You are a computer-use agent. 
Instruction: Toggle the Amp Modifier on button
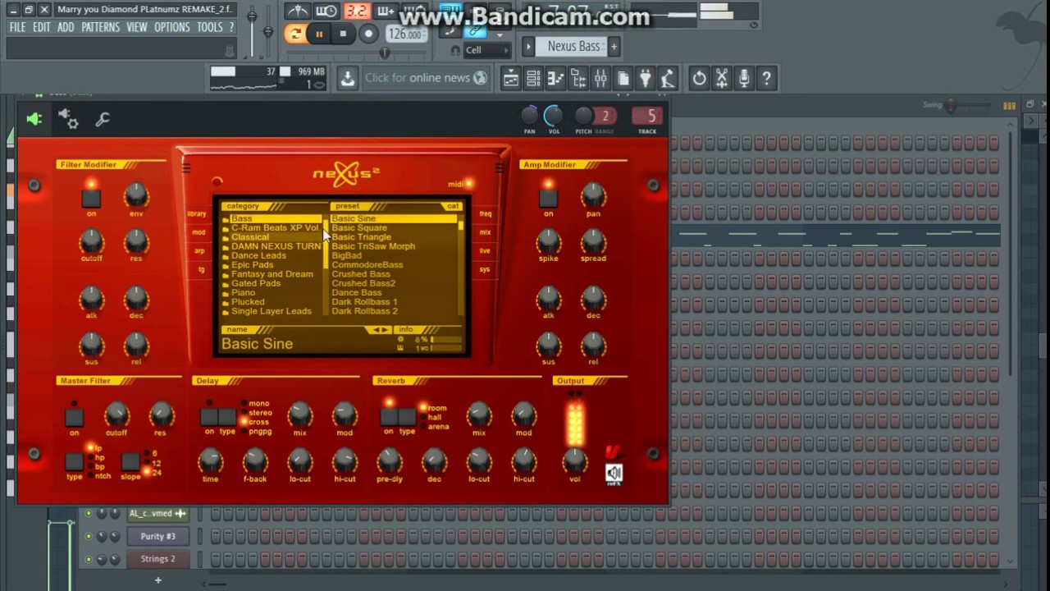(x=548, y=198)
